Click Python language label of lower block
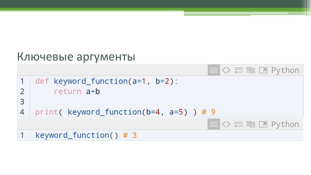This screenshot has width=311, height=175. tap(285, 124)
